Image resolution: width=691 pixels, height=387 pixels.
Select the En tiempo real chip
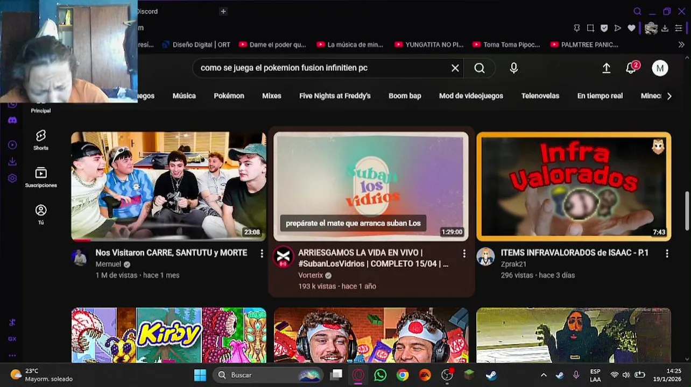(600, 96)
